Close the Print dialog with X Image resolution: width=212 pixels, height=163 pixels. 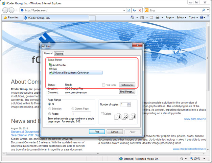click(137, 45)
